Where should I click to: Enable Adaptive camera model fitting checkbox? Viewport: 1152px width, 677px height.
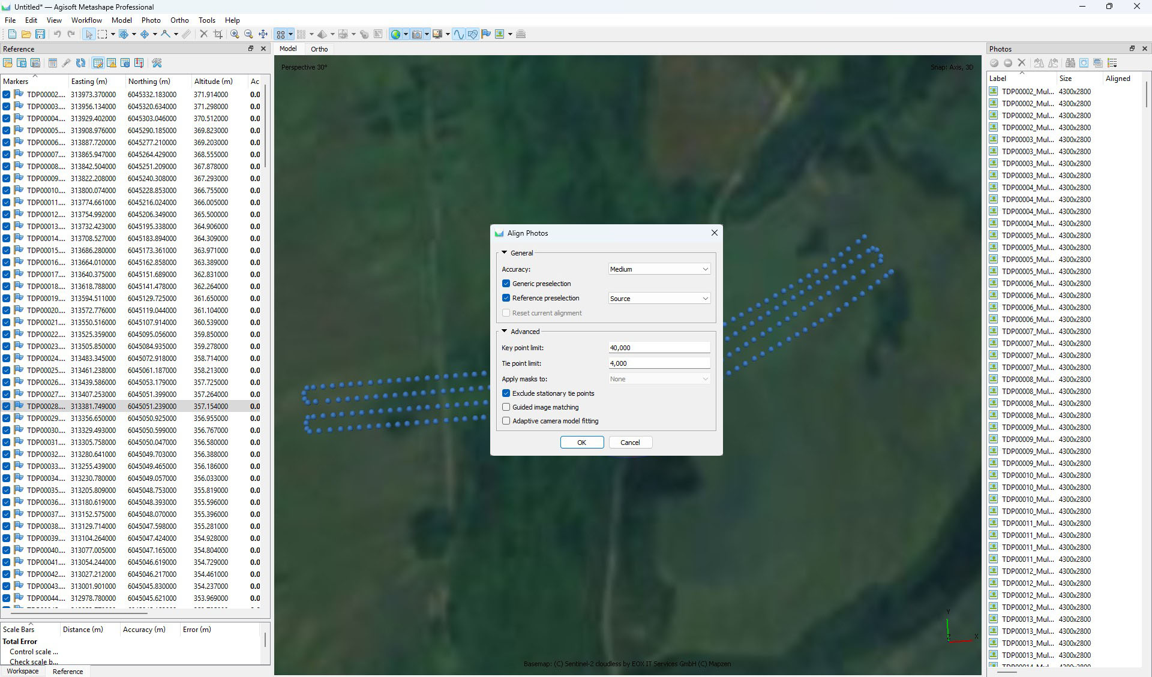point(506,421)
